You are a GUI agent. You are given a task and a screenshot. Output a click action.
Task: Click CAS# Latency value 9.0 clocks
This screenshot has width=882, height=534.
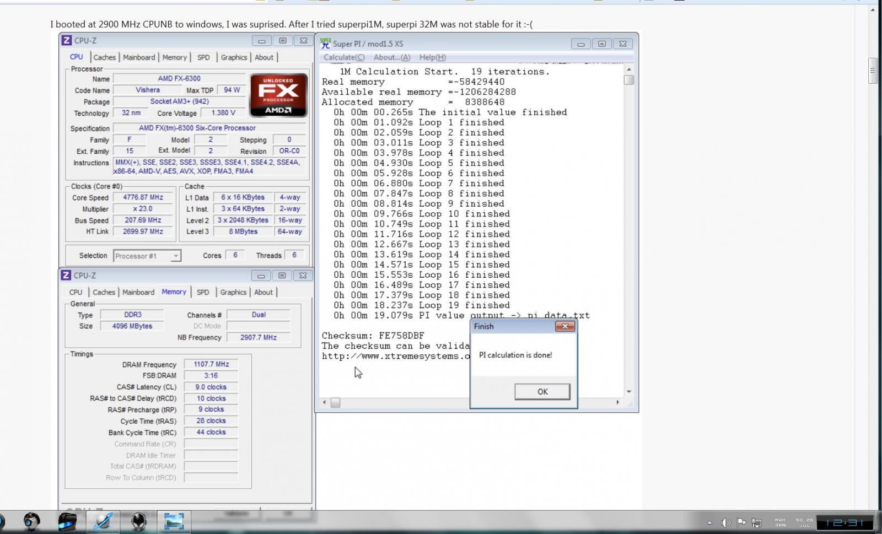tap(211, 387)
